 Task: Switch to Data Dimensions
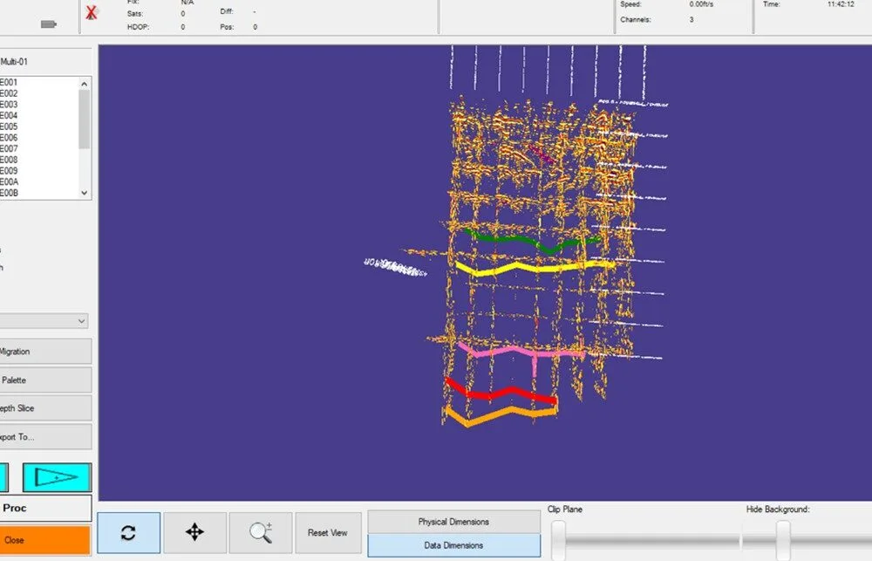[453, 545]
